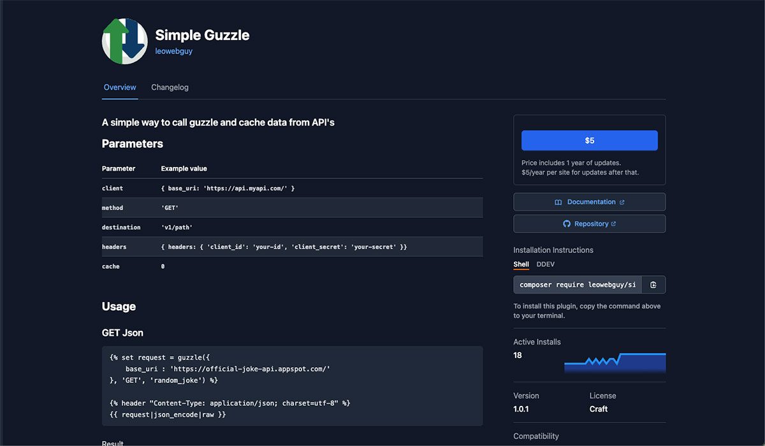Buy the plugin with the $5 button

point(590,140)
